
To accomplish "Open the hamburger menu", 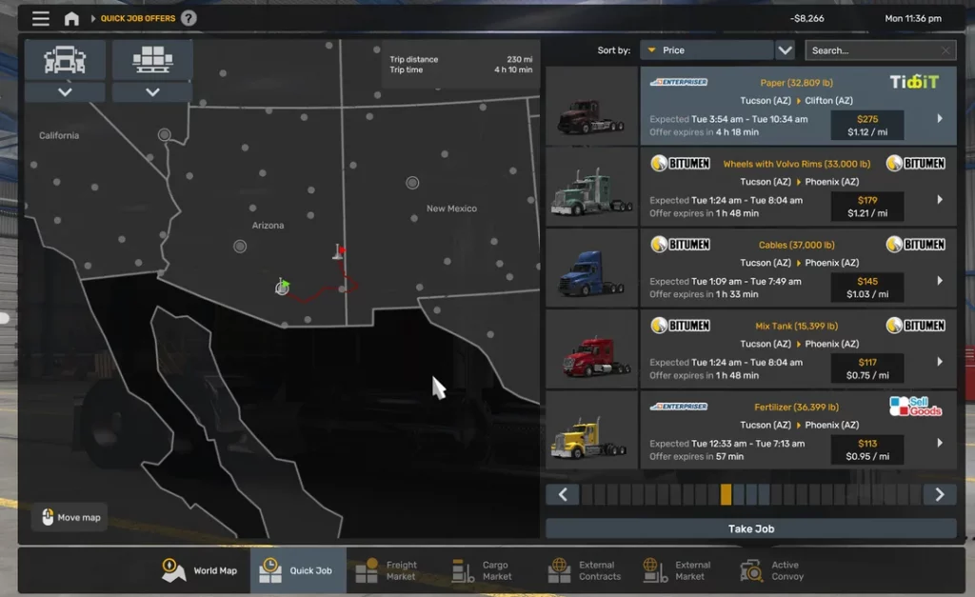I will [x=40, y=17].
